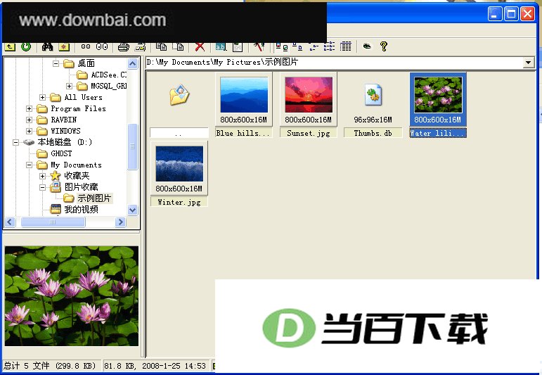This screenshot has height=375, width=542.
Task: Expand the All Users folder node
Action: (42, 97)
